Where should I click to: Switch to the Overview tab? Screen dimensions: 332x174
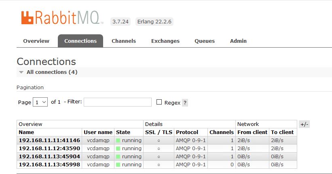(36, 41)
